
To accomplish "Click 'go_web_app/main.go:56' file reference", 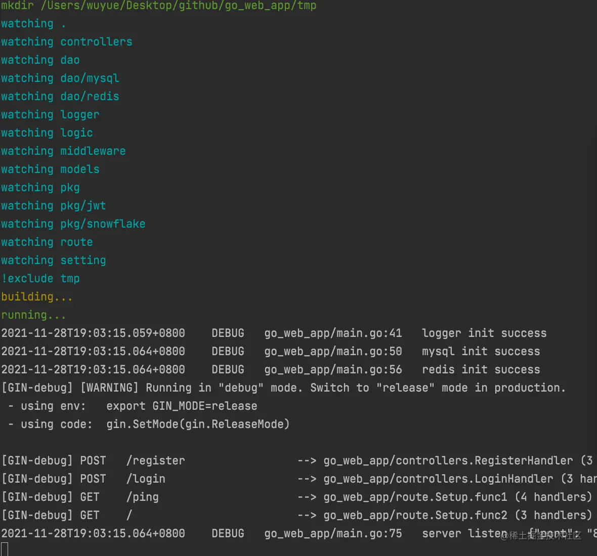I will coord(333,370).
